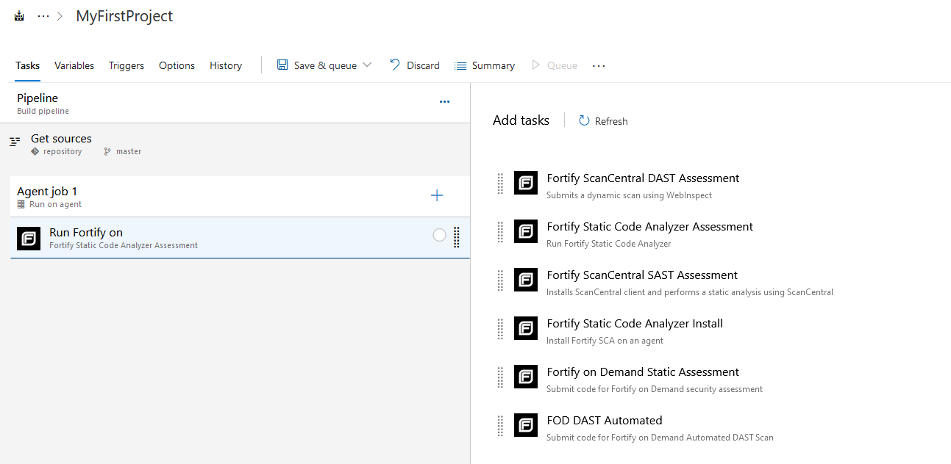Open the History tab

[x=225, y=65]
